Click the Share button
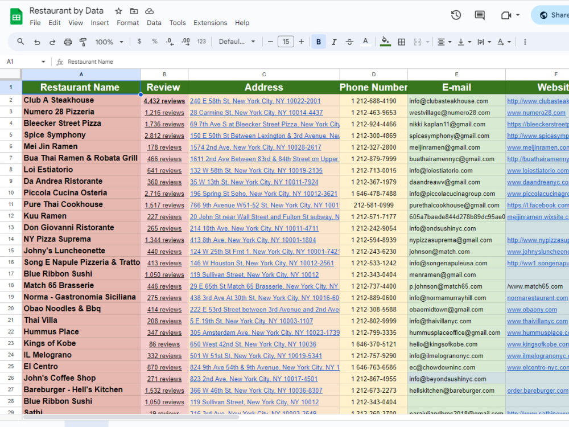The height and width of the screenshot is (427, 569). (550, 15)
